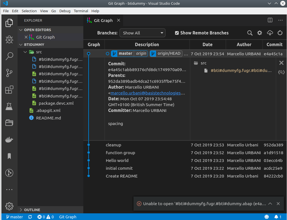Open the Extensions view icon
This screenshot has height=220, width=287.
(x=9, y=89)
